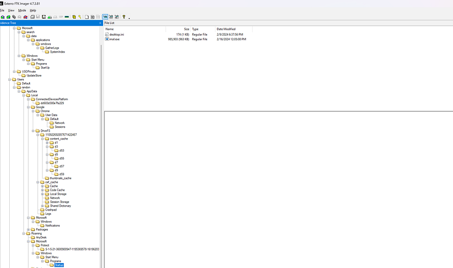Click the Export File Hash List icon
Viewport: 453px width, 268px height.
92,17
